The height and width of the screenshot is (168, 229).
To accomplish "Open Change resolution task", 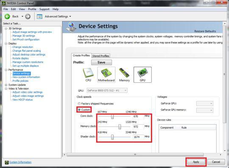I will click(x=23, y=47).
